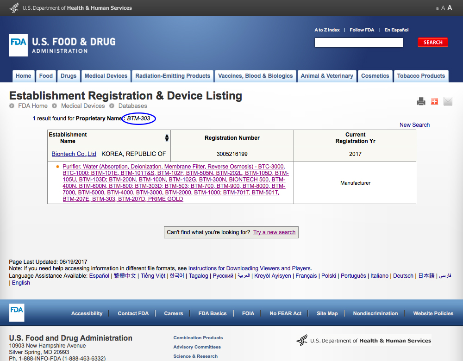Click the Try a new search link
The width and height of the screenshot is (463, 361).
click(x=274, y=232)
